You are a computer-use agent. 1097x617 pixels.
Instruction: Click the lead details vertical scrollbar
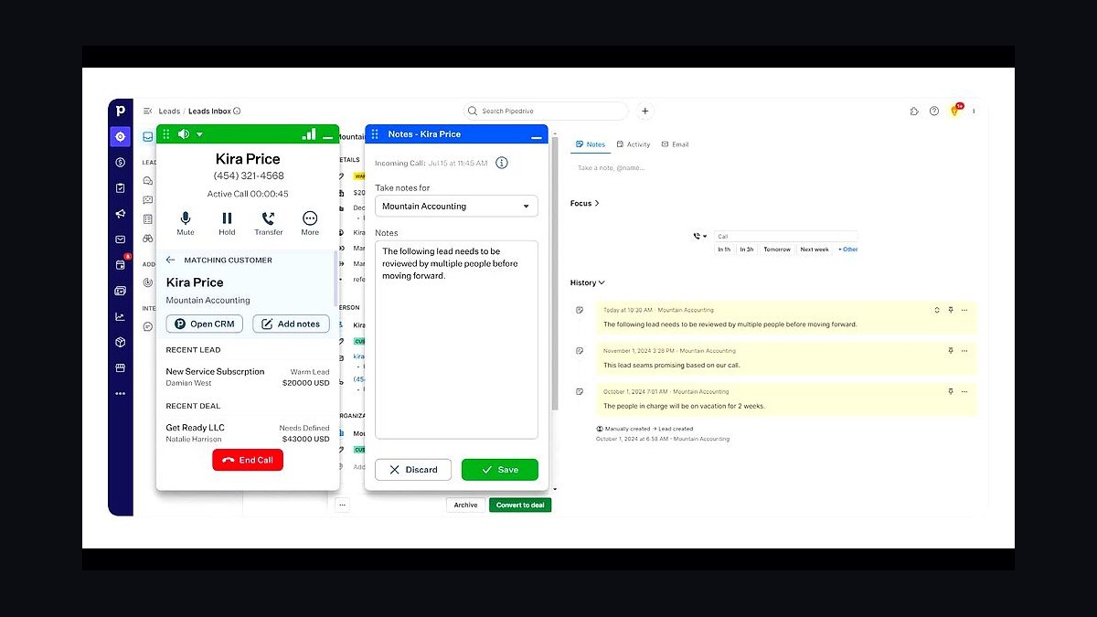tap(555, 274)
